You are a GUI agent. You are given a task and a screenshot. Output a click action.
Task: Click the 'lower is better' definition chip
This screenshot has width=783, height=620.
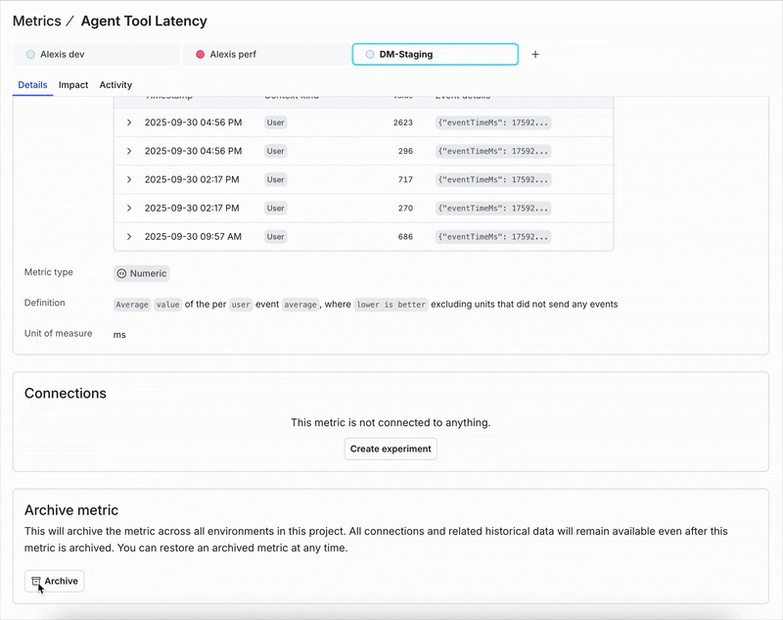tap(391, 305)
